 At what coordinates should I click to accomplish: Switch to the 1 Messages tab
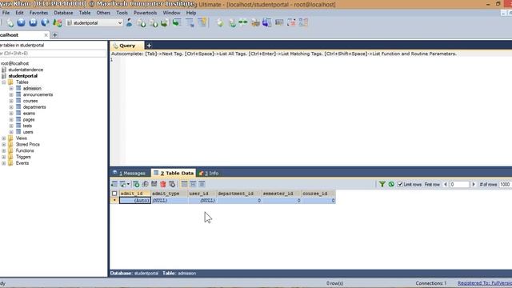pyautogui.click(x=130, y=173)
